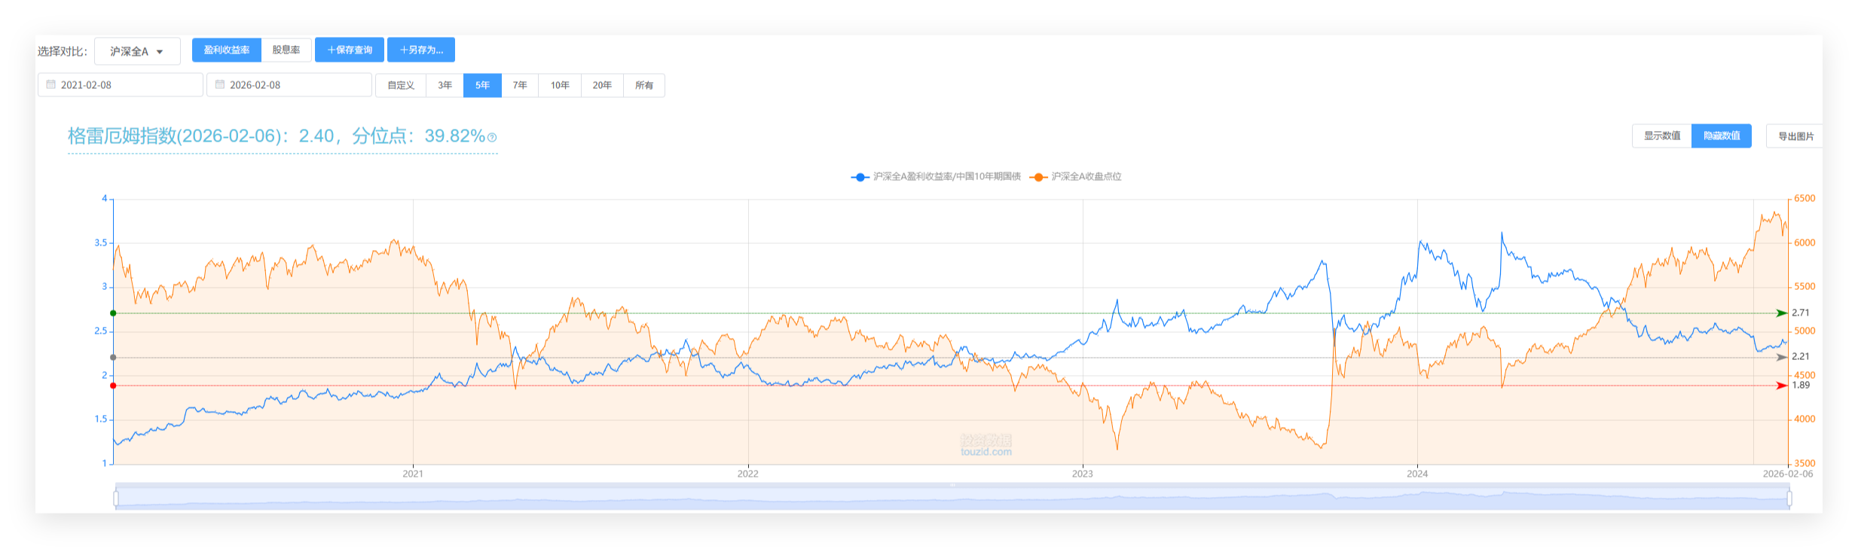Open the start date picker 2021-02-08
1858x549 pixels.
click(x=121, y=85)
